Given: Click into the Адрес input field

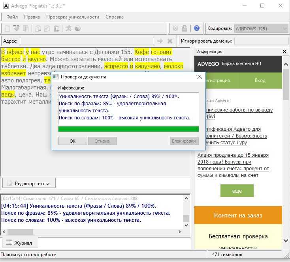Looking at the screenshot, I should click(87, 41).
